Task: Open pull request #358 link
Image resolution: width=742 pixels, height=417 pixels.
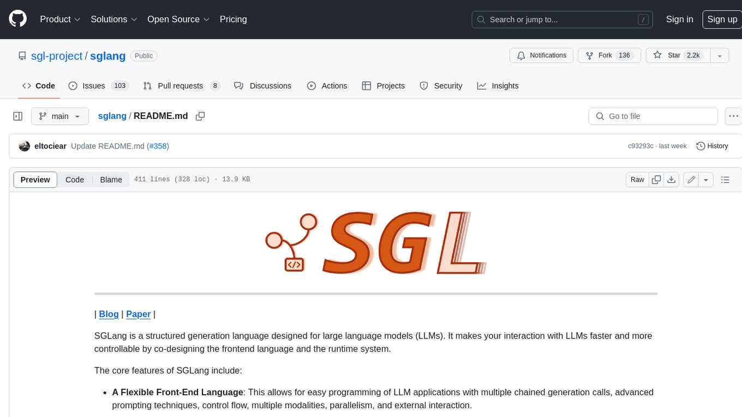Action: click(x=159, y=146)
